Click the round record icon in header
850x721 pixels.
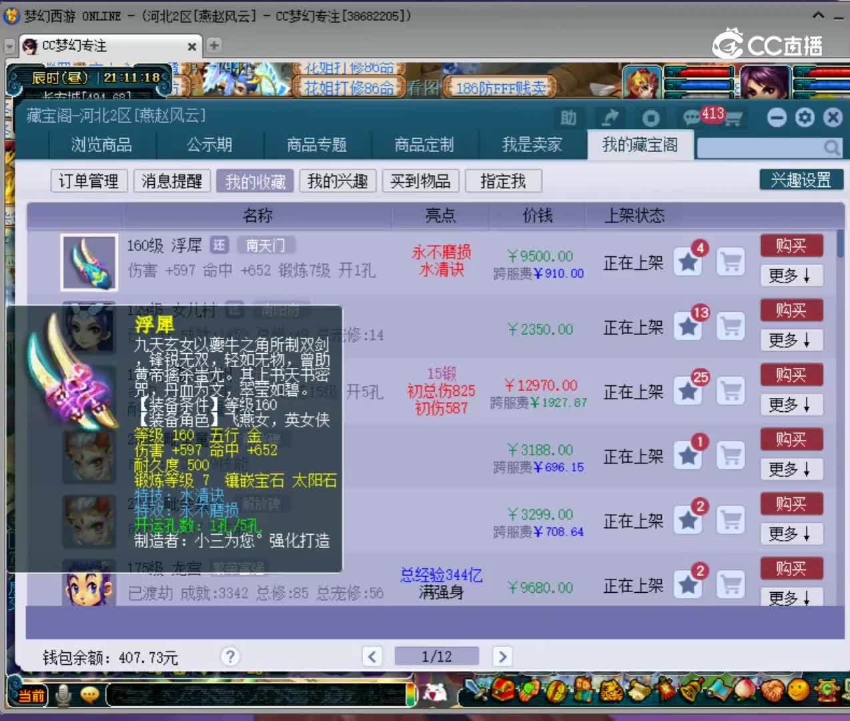tap(651, 118)
